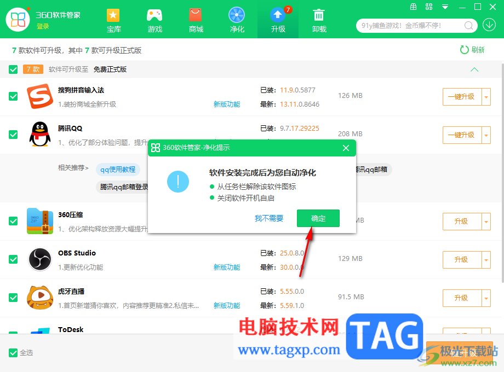Image resolution: width=504 pixels, height=372 pixels.
Task: Click 一键升级 for 腾讯QQ
Action: click(462, 135)
